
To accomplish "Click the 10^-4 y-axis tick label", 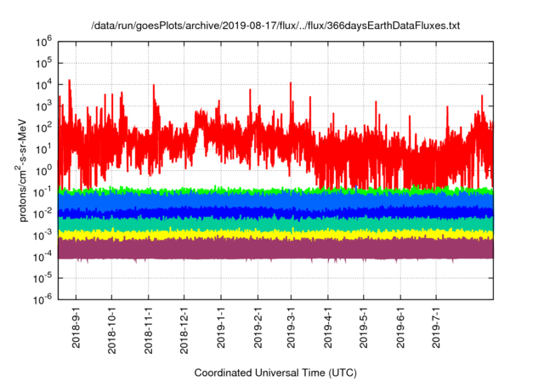I will (43, 257).
